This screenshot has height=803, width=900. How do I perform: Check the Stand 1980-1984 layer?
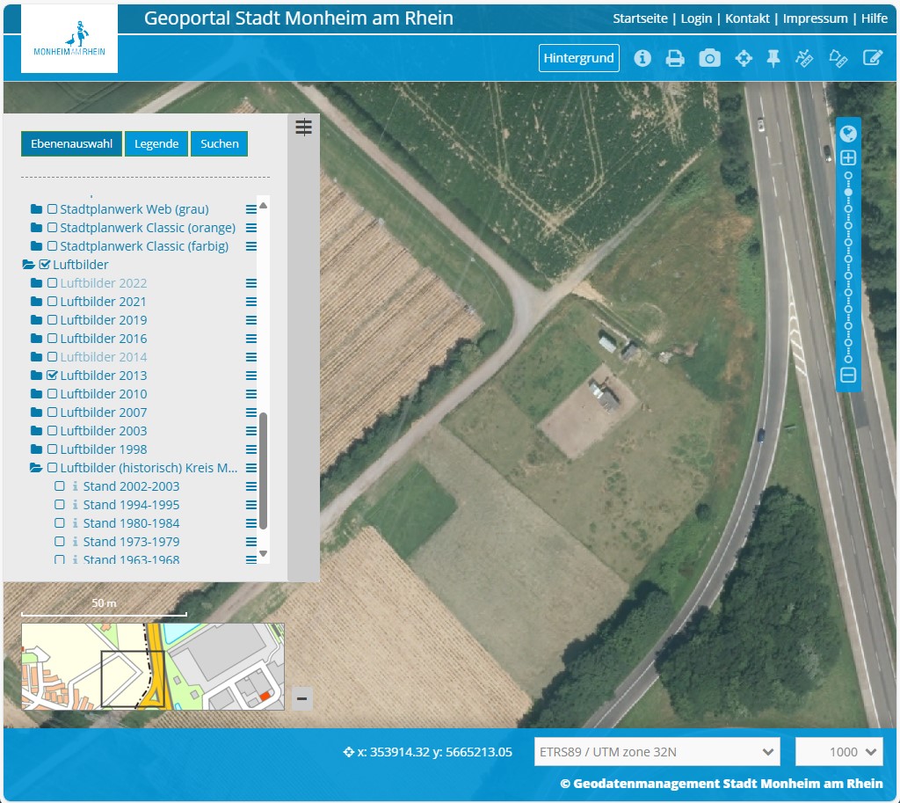pos(60,522)
